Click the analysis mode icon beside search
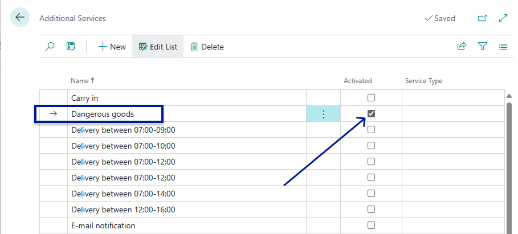 point(71,47)
